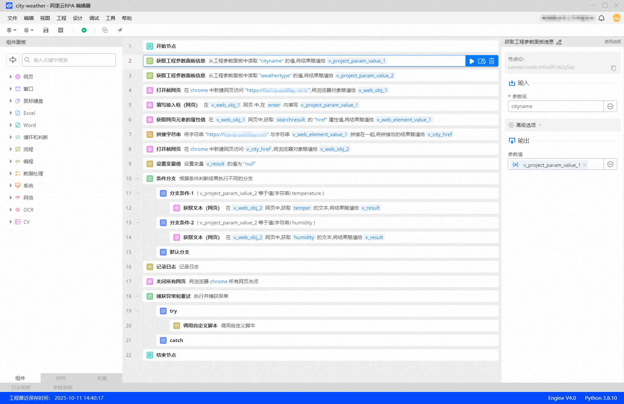Collapse the 条件分支 block at line 10
The height and width of the screenshot is (404, 624).
[137, 178]
